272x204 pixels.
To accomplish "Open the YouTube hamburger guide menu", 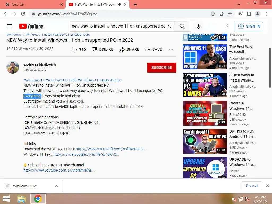I will coord(10,26).
